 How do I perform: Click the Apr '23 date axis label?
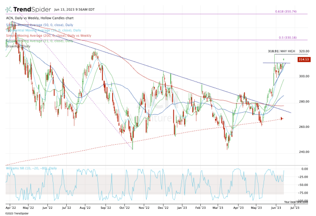[x=239, y=207]
